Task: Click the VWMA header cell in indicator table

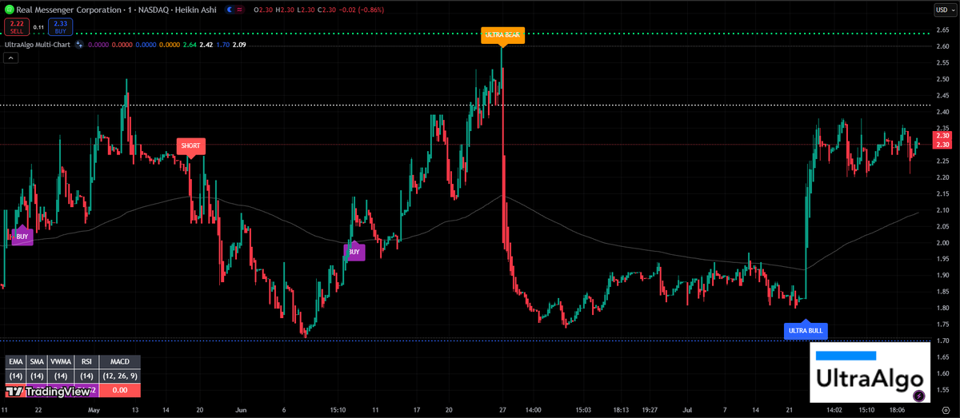Action: coord(61,362)
